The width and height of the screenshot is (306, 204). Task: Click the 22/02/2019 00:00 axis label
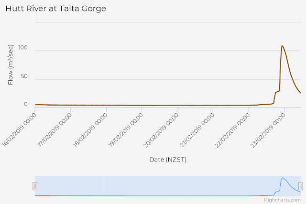tap(232, 129)
